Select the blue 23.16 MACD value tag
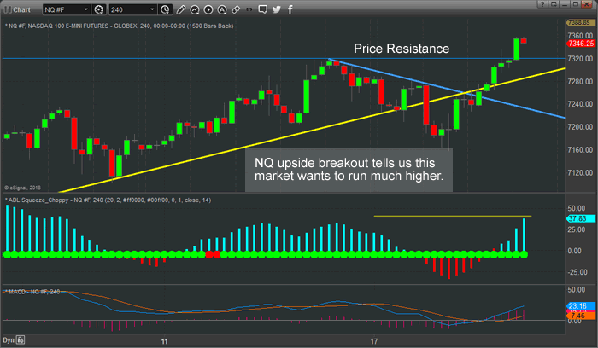This screenshot has width=598, height=348. 581,305
